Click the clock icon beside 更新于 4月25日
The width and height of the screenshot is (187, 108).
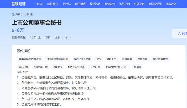[x=13, y=15]
